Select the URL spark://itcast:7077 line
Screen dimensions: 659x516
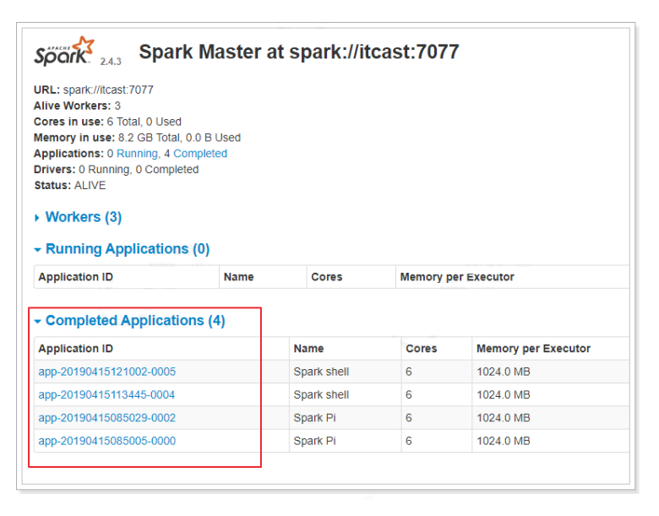pos(93,90)
